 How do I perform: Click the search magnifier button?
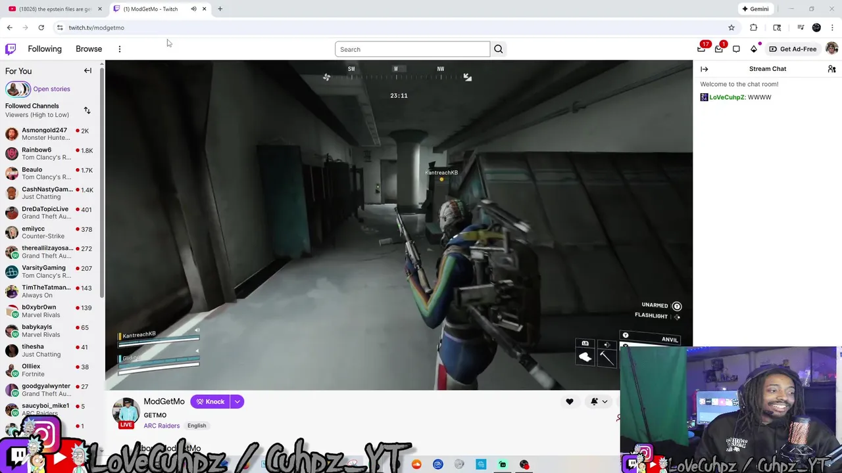499,49
